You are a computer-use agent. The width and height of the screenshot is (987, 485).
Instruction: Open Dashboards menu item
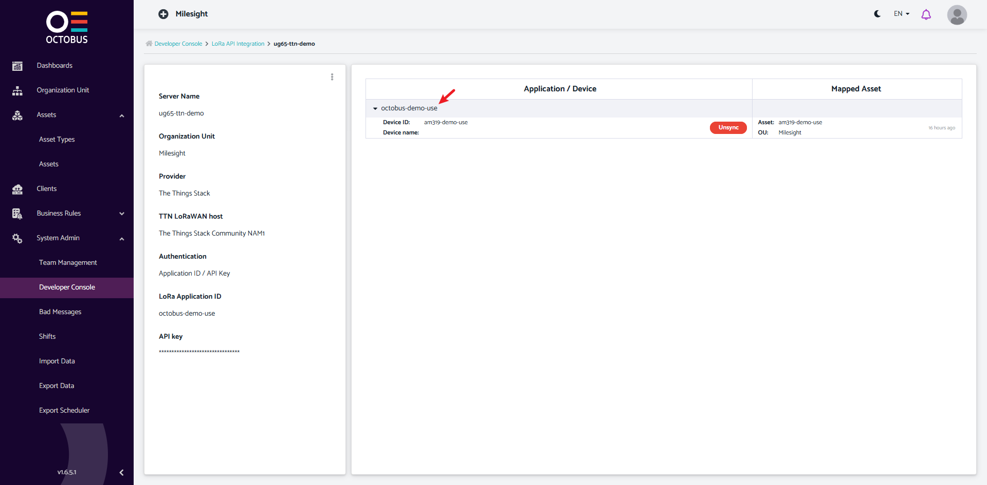(54, 66)
